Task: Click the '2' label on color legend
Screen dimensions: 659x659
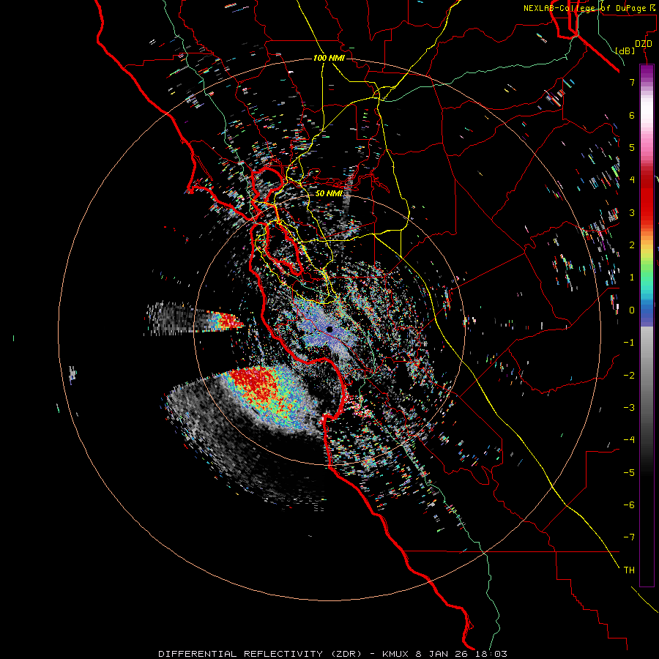Action: point(632,245)
